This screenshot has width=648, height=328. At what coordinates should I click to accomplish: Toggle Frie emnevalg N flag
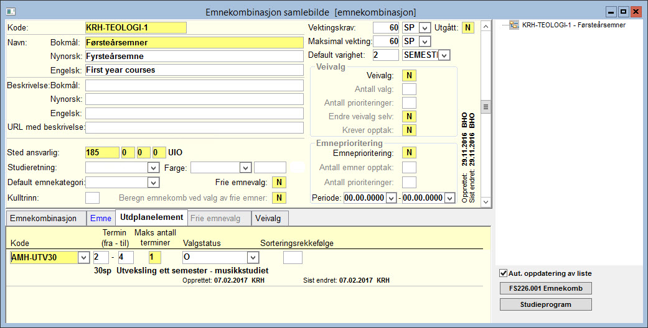pos(279,183)
